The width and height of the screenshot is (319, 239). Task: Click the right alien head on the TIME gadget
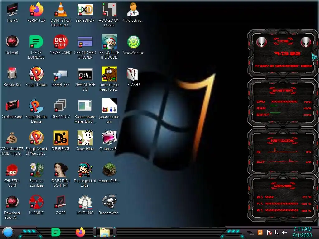coord(306,42)
